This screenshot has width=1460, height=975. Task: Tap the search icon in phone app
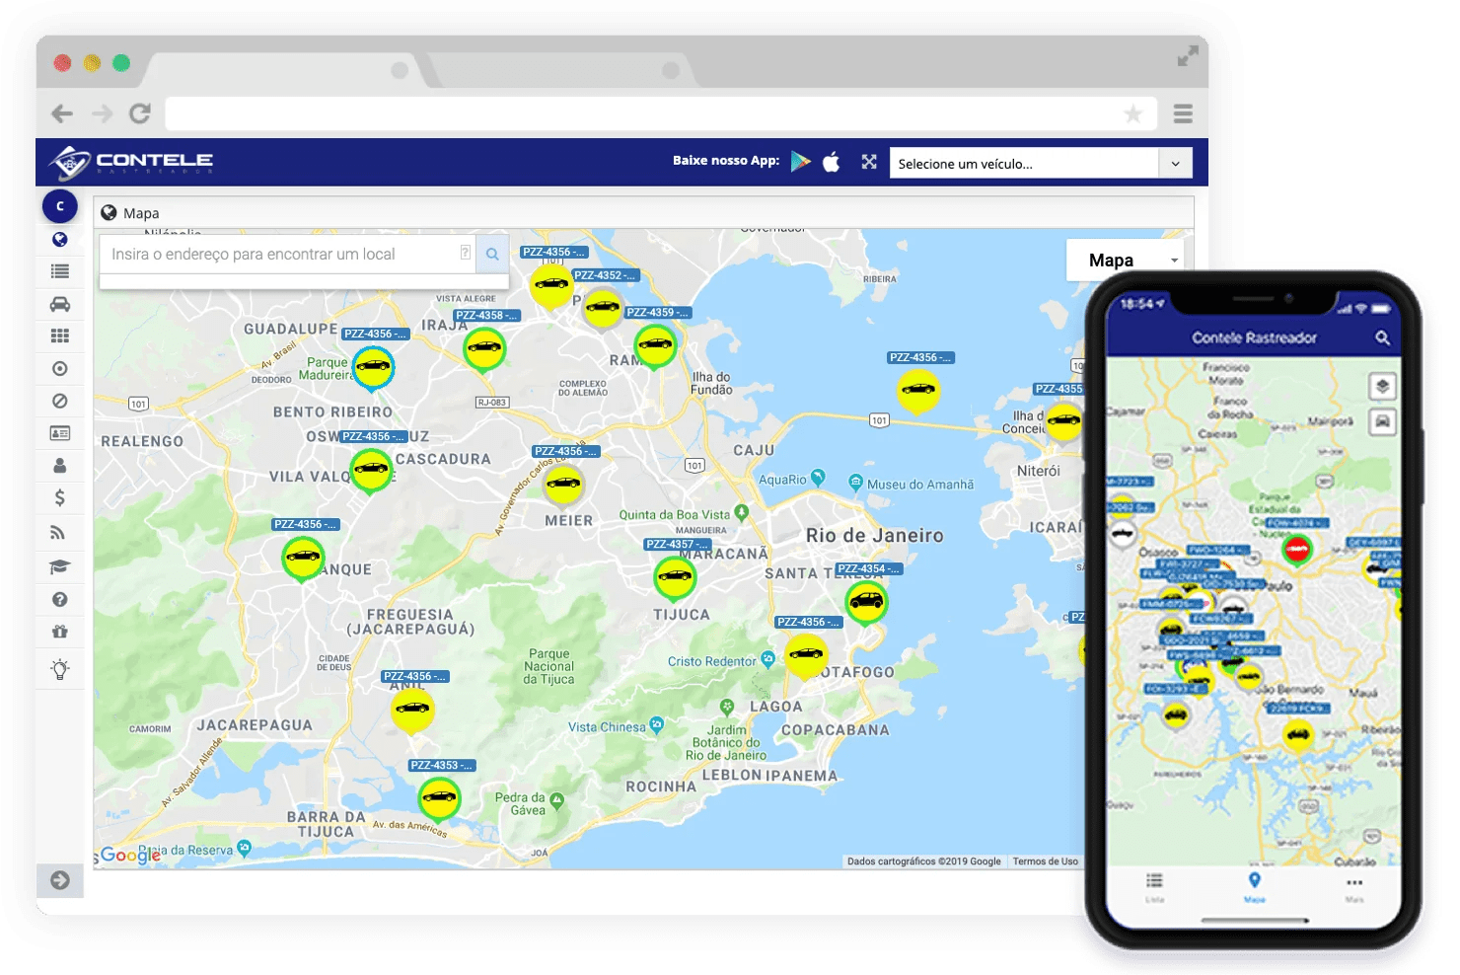tap(1382, 338)
